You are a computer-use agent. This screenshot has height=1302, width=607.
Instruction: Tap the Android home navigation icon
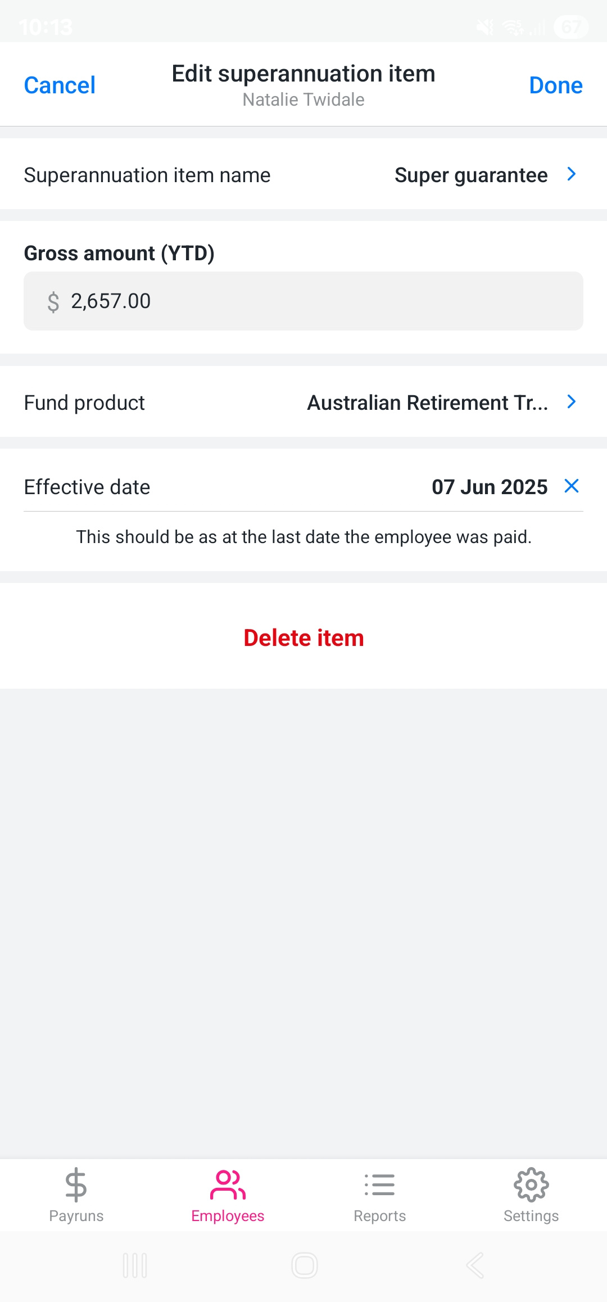(304, 1265)
